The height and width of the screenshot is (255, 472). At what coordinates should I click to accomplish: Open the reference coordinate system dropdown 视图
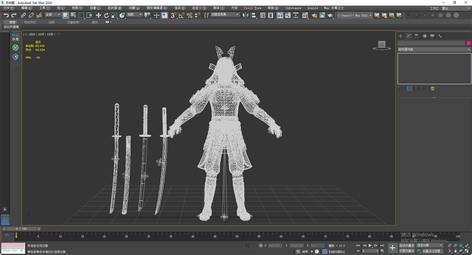(135, 15)
